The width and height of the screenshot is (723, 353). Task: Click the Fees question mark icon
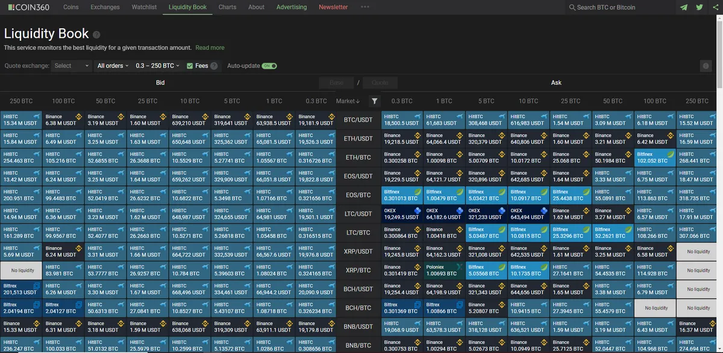point(214,66)
